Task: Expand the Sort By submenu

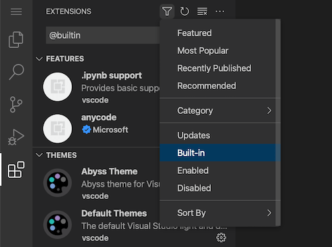Action: [x=220, y=213]
